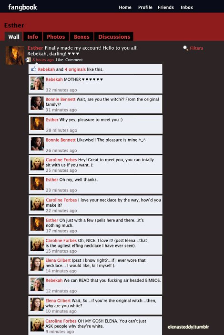Click the Filters magnifier icon
Image resolution: width=224 pixels, height=335 pixels.
point(185,48)
